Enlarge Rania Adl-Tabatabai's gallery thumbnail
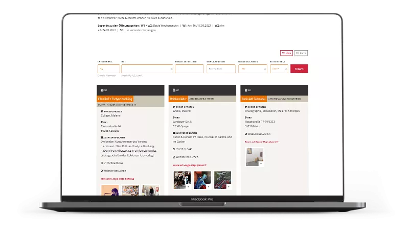Screen dimensions: 409x232 [254, 157]
